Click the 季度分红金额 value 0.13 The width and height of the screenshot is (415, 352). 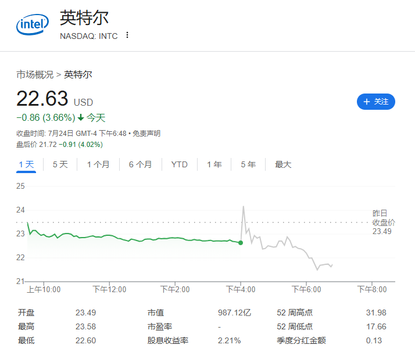(x=374, y=340)
